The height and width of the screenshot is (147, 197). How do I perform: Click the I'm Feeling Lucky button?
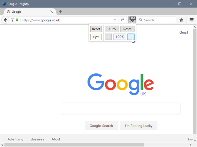138,126
